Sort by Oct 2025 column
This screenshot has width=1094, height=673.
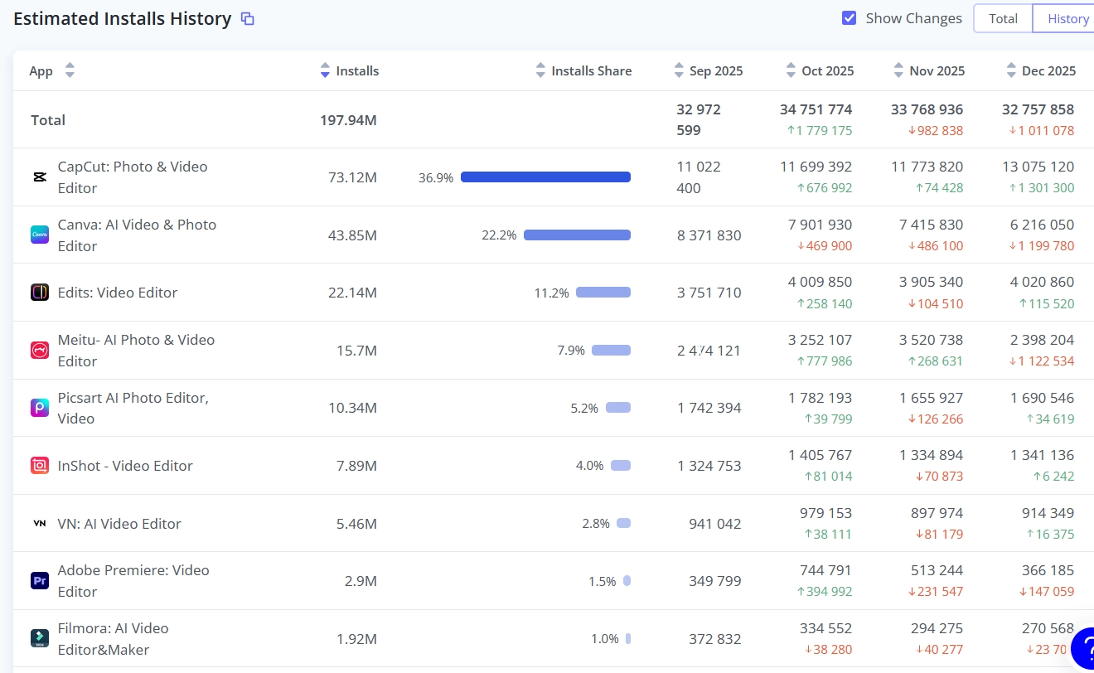(791, 71)
